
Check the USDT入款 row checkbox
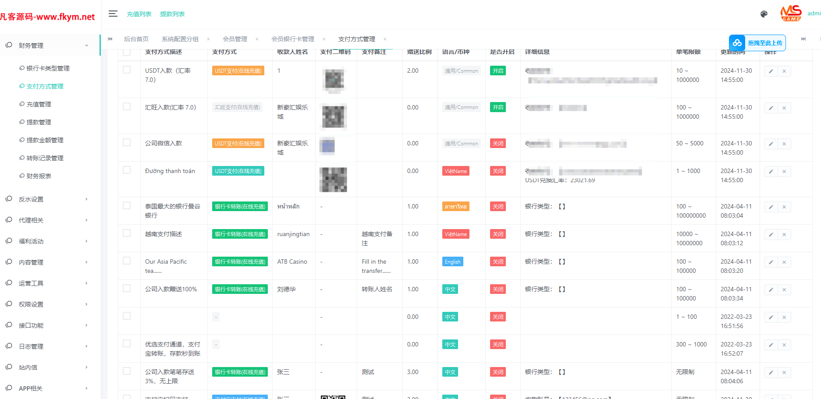point(127,70)
